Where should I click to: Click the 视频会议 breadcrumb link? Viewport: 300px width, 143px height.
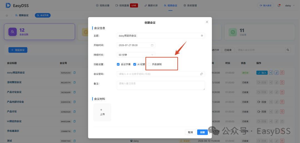pyautogui.click(x=22, y=15)
